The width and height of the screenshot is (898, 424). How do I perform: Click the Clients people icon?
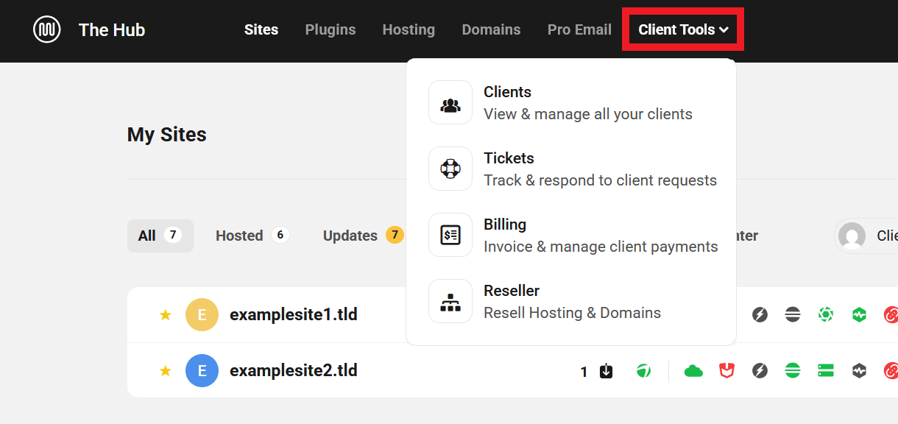(450, 102)
